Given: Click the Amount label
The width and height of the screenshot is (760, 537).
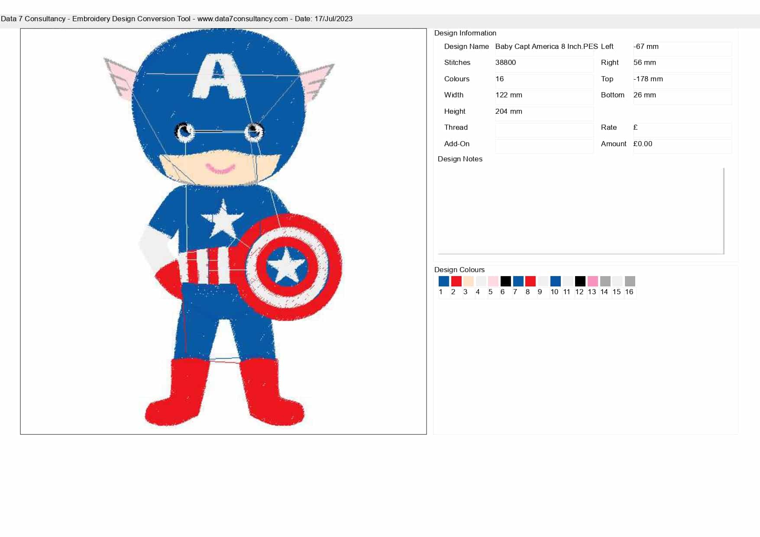Looking at the screenshot, I should [614, 144].
